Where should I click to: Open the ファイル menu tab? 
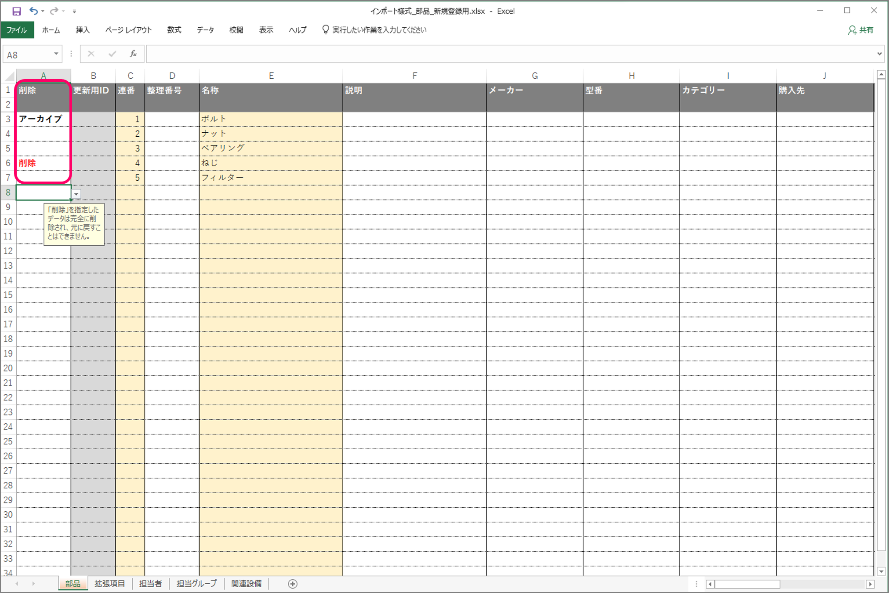[17, 30]
